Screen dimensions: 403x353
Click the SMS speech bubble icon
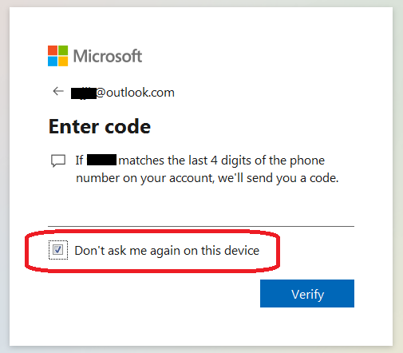[x=58, y=161]
